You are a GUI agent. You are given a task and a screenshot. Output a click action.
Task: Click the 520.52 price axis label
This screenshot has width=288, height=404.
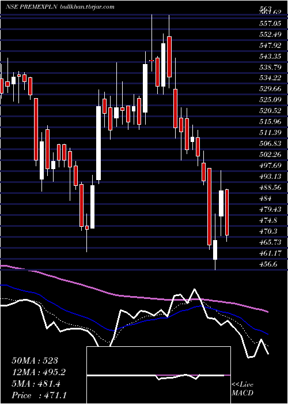[x=270, y=111]
